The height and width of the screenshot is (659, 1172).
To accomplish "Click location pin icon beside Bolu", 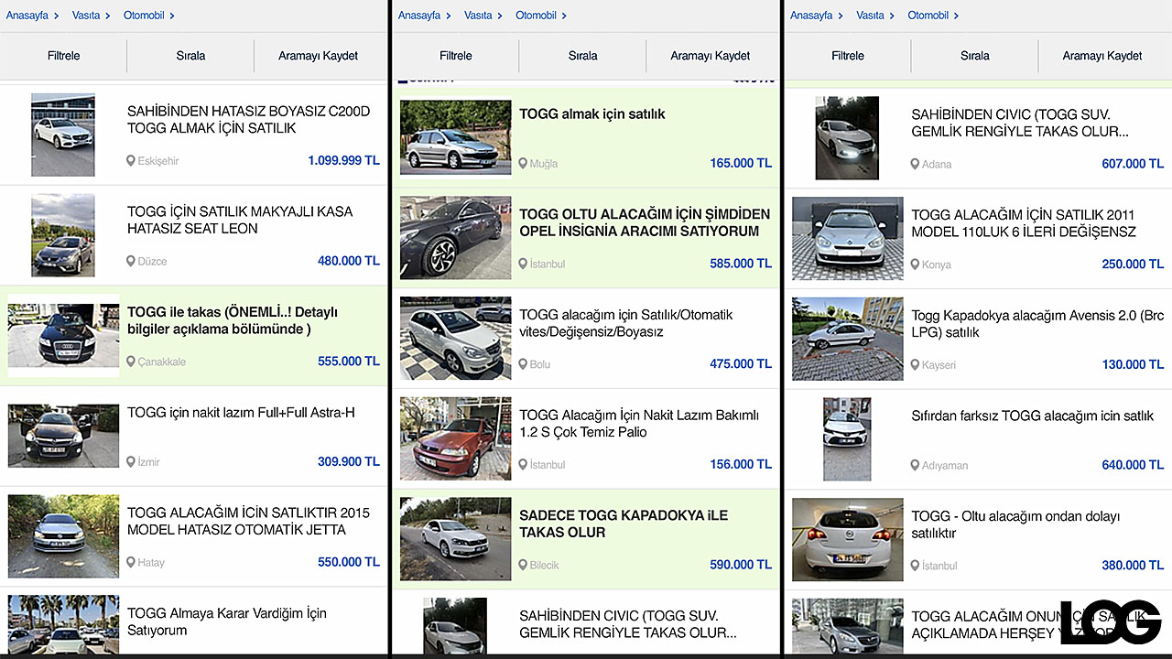I will pos(523,363).
